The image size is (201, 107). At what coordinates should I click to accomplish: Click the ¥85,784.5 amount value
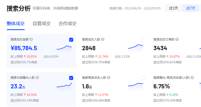click(24, 48)
